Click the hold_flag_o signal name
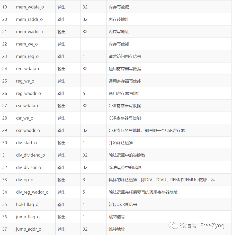This screenshot has width=232, height=236. click(x=27, y=204)
